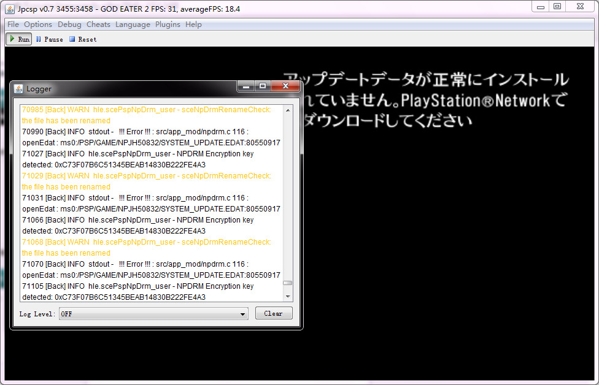Open the Cheats menu
599x385 pixels.
pos(98,25)
